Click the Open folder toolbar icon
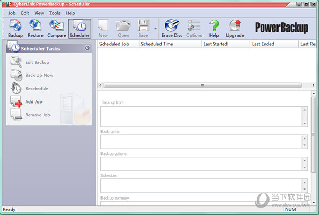This screenshot has width=319, height=215. pyautogui.click(x=123, y=25)
